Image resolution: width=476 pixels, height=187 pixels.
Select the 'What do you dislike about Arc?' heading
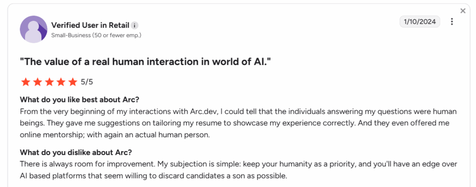click(76, 152)
